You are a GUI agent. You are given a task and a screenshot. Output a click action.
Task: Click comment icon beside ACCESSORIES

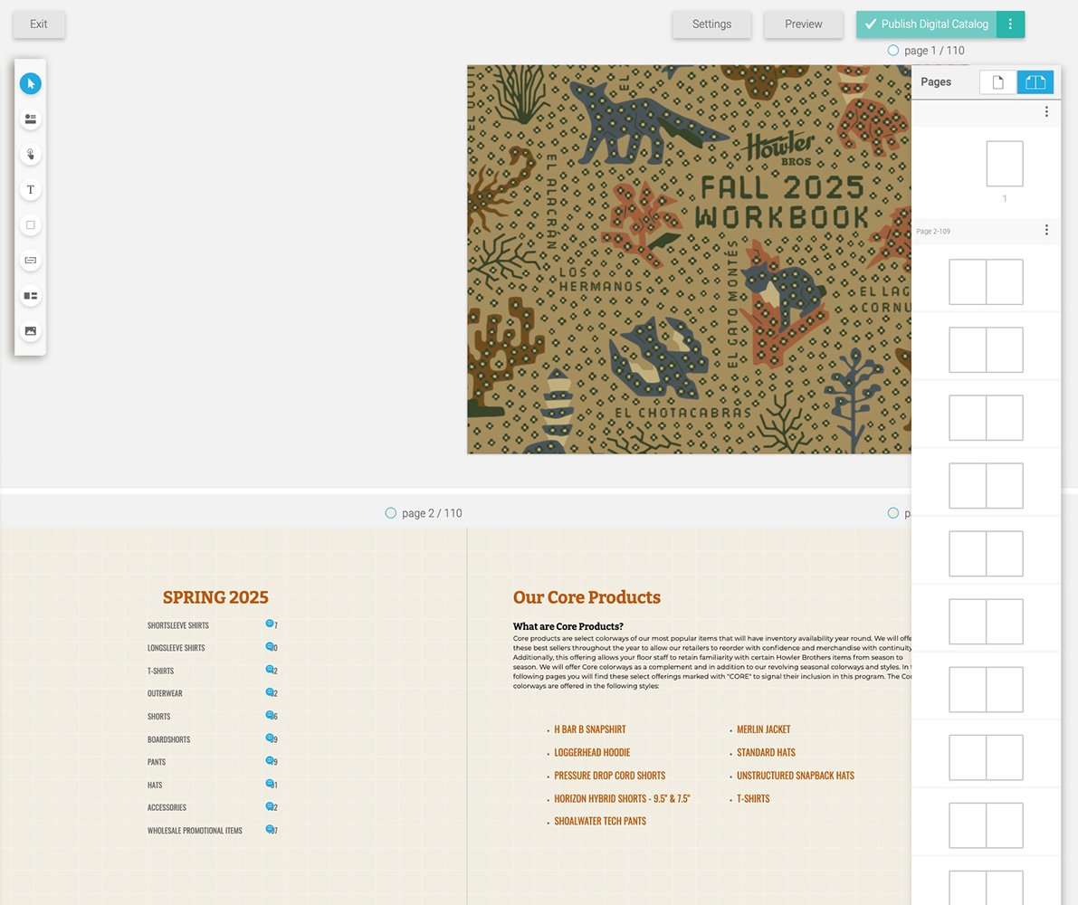(x=271, y=806)
